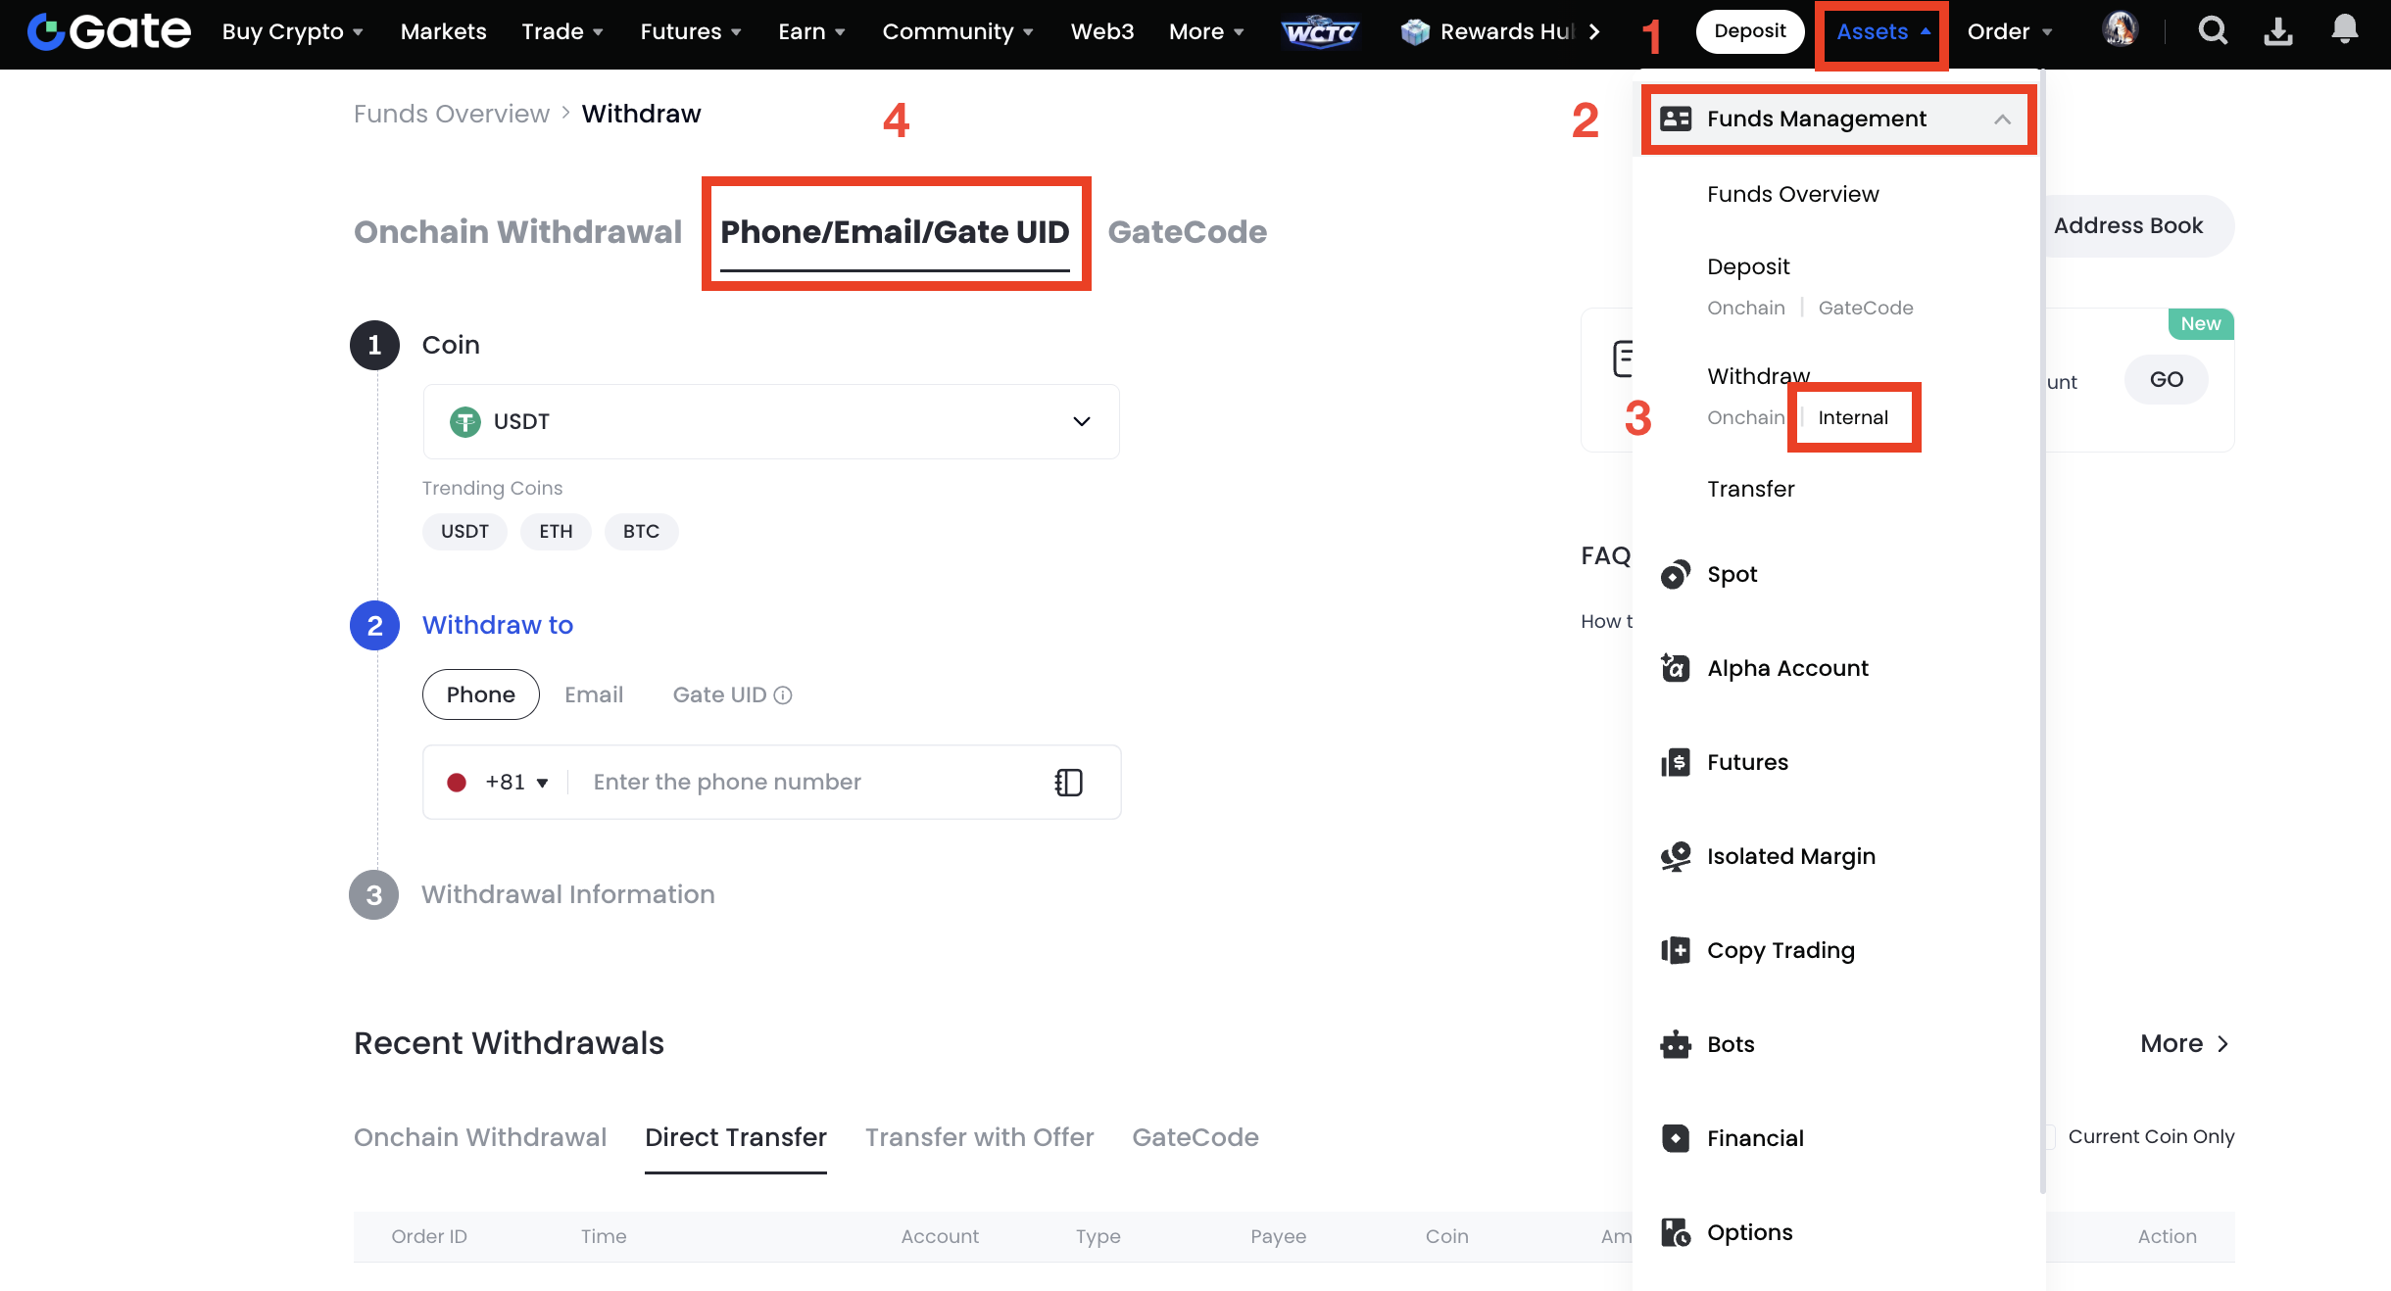This screenshot has width=2391, height=1291.
Task: Click the search magnifier icon
Action: [2213, 31]
